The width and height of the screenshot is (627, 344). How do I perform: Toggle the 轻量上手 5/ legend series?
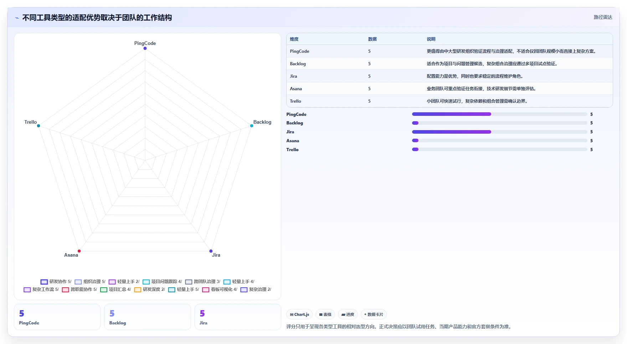(184, 289)
